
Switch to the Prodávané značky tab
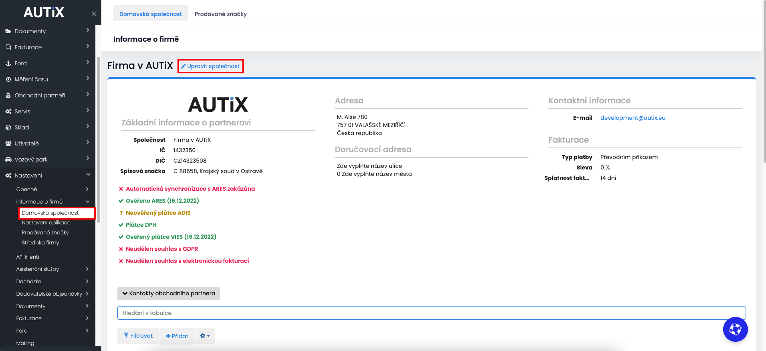tap(221, 14)
